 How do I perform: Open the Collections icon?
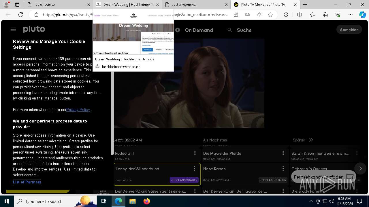pos(325,15)
